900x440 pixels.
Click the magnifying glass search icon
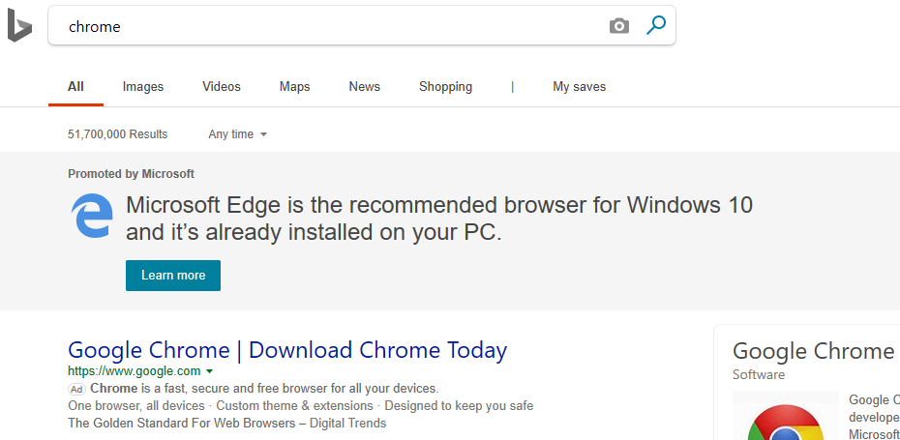pos(655,25)
